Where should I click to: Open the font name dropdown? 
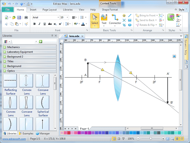click(57, 17)
